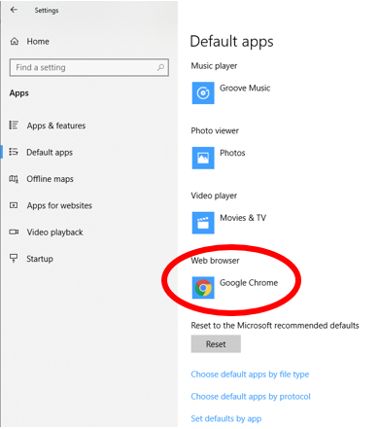
Task: Click the search magnifier icon
Action: 160,67
